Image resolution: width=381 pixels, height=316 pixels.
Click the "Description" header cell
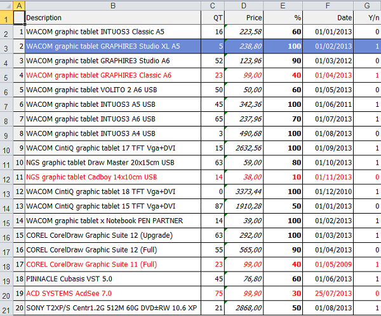tap(112, 18)
